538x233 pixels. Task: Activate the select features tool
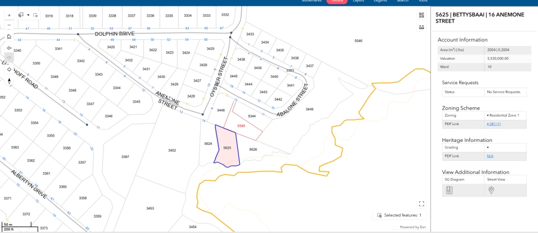(21, 15)
